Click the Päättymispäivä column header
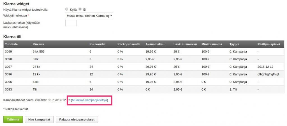Screen dimensions: 287x126 269,44
